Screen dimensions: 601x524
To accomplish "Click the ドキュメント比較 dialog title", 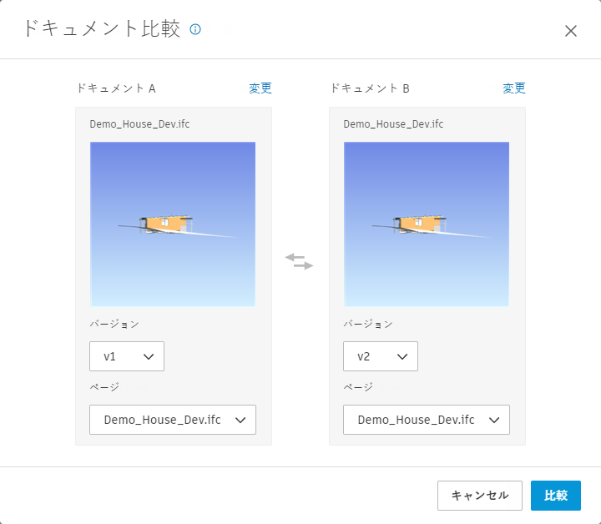I will (100, 30).
